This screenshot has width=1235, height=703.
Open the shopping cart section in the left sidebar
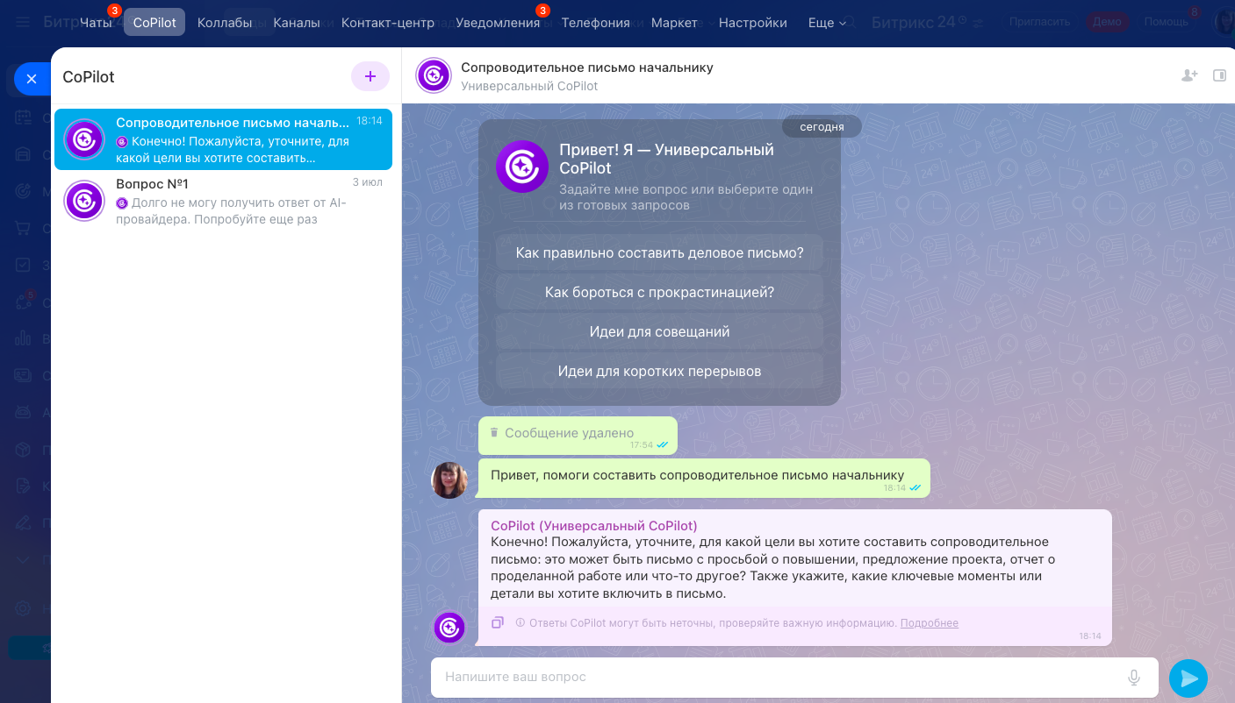tap(24, 229)
